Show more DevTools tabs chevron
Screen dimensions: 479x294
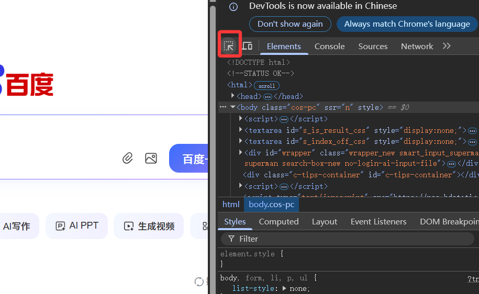447,46
